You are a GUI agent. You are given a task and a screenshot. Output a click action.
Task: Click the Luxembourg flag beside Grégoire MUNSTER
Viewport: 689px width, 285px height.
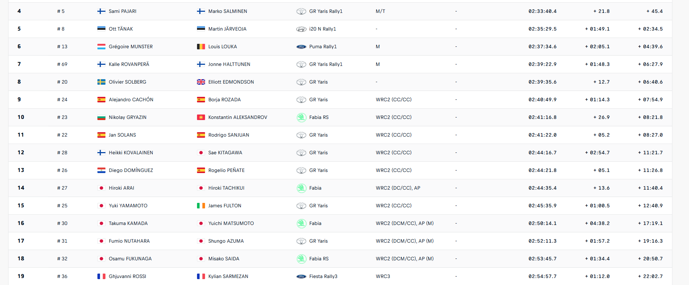(101, 47)
